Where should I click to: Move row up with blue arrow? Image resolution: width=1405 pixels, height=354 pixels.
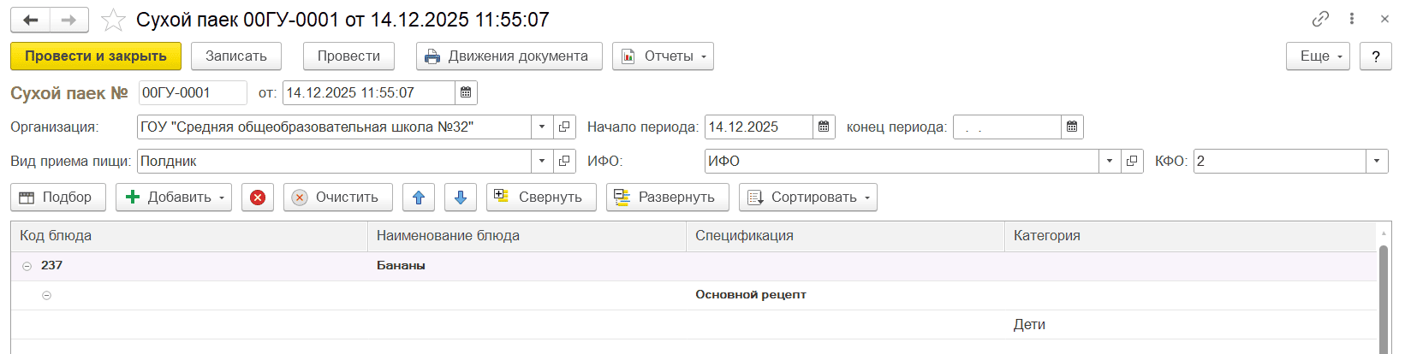coord(419,198)
